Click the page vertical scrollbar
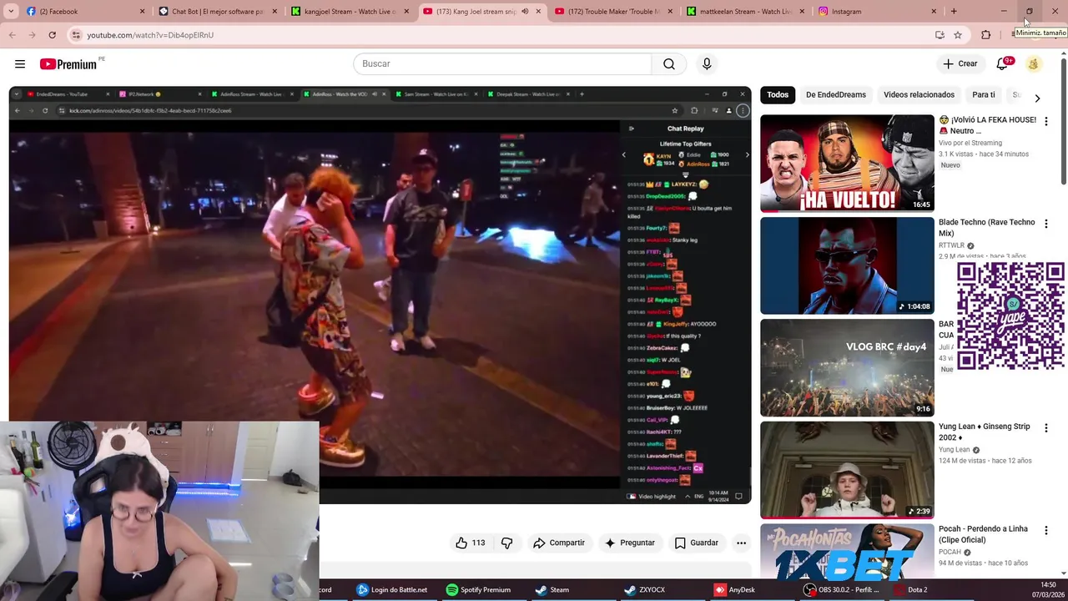Image resolution: width=1068 pixels, height=601 pixels. coord(1063,121)
